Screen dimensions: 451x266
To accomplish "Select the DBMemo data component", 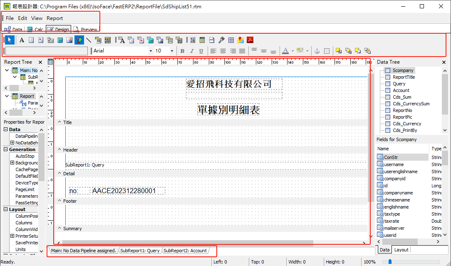I will click(x=131, y=40).
